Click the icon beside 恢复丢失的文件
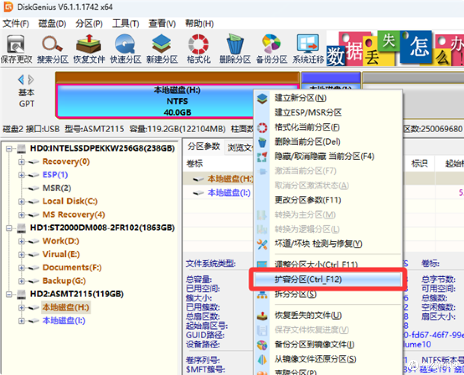464x375 pixels. click(x=262, y=316)
